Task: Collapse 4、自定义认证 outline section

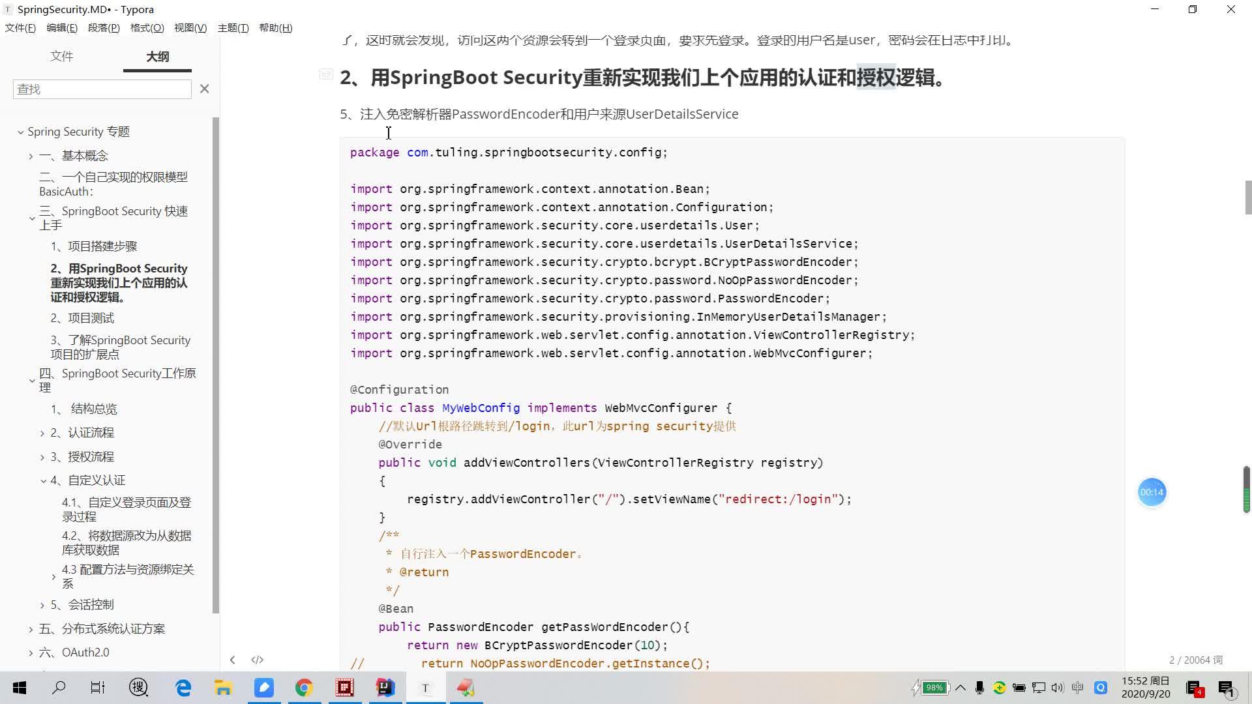Action: (43, 480)
